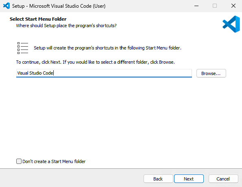Click the VS Code icon in title bar

pyautogui.click(x=7, y=6)
